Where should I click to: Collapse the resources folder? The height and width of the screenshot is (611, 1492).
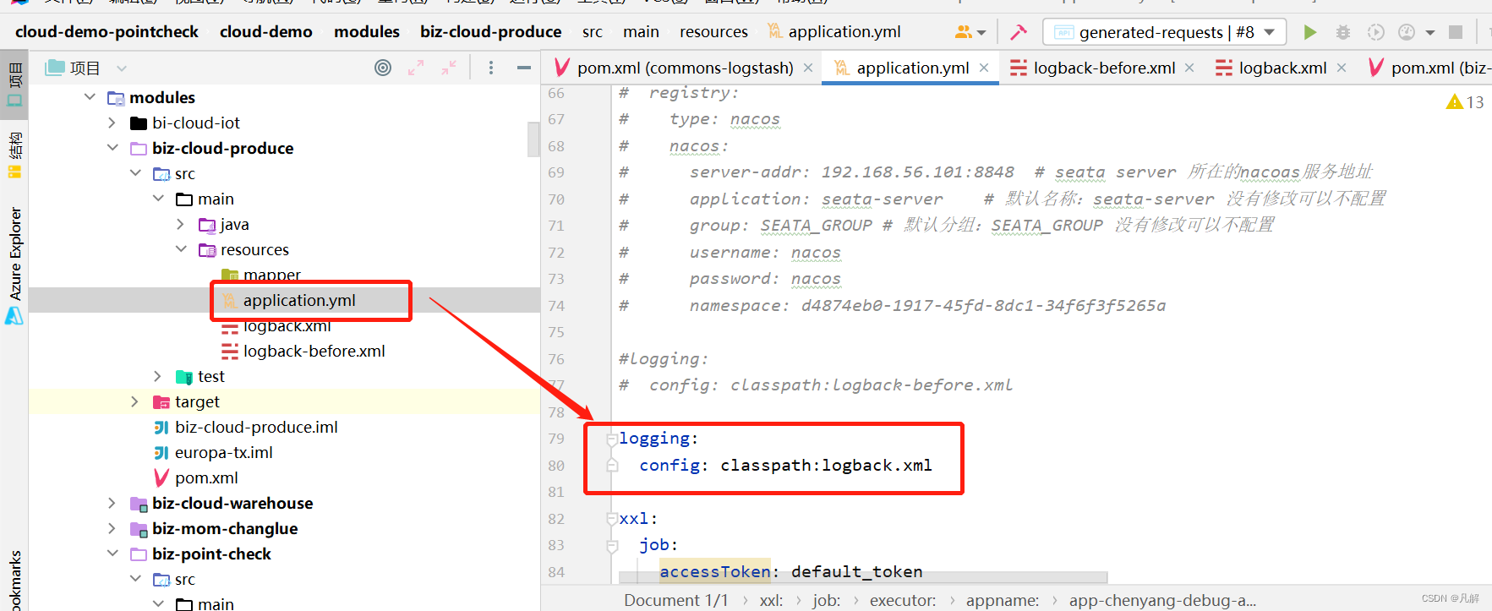pyautogui.click(x=181, y=249)
